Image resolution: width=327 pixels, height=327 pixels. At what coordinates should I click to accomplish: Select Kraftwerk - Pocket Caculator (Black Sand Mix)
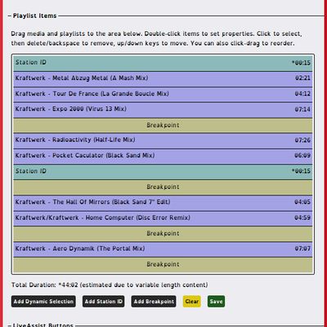pos(163,157)
